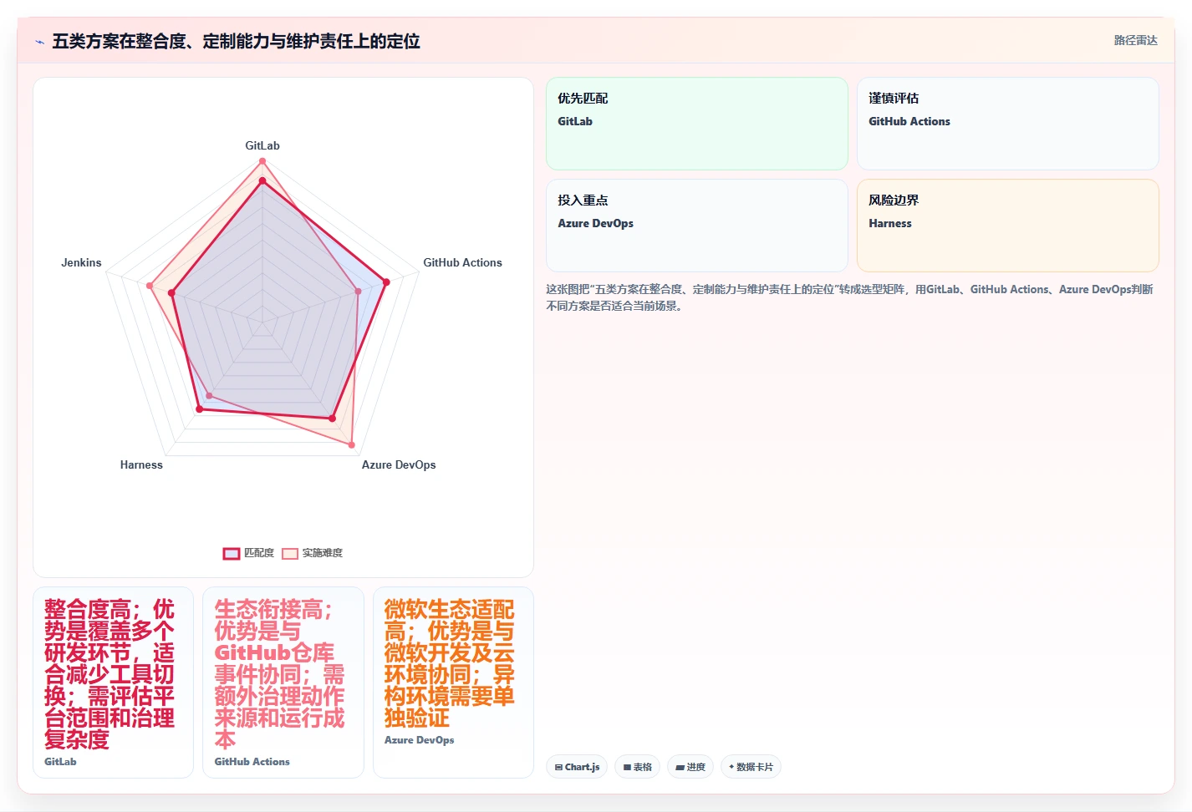Screen dimensions: 1192x812
Task: Click the Chart.js tag chip
Action: click(x=577, y=767)
